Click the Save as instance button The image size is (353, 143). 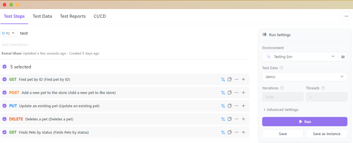(326, 134)
